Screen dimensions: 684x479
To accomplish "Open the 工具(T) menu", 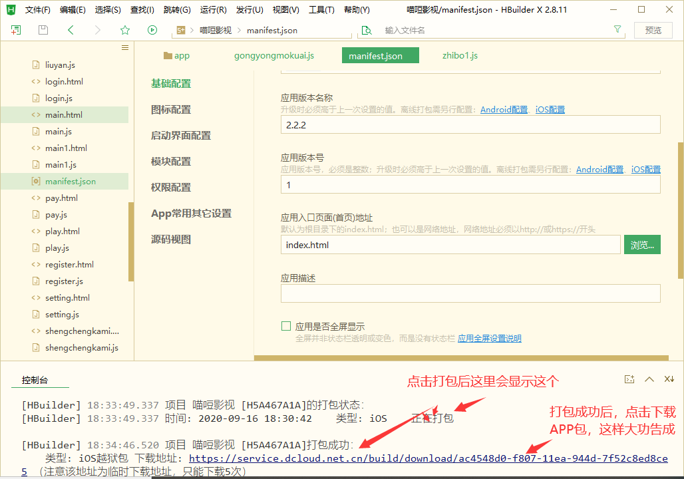I will point(321,9).
